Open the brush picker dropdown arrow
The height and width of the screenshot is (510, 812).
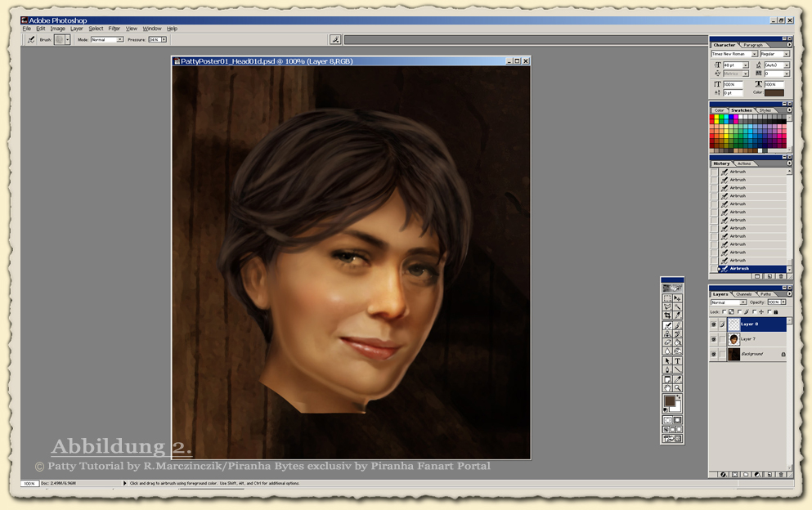[x=67, y=39]
